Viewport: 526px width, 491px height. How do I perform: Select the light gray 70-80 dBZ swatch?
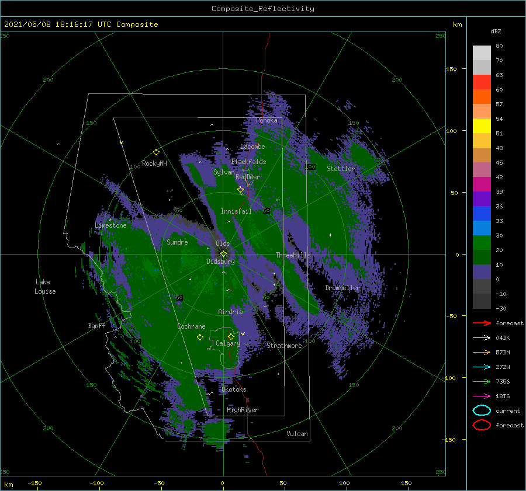482,53
